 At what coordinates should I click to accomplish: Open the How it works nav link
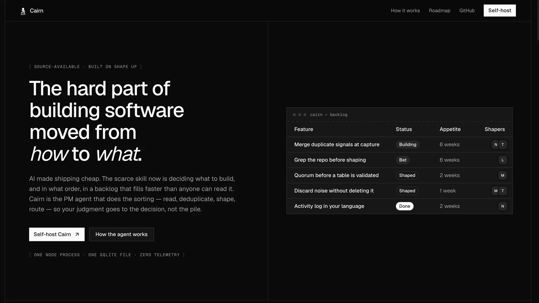pyautogui.click(x=405, y=11)
